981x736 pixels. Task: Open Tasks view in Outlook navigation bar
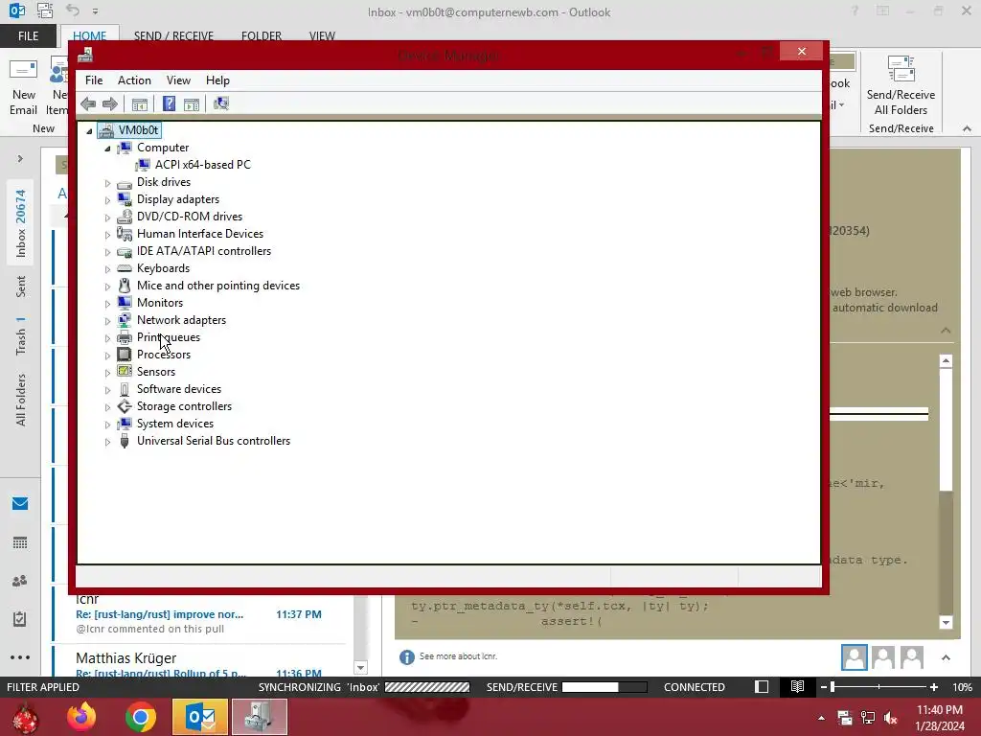[x=20, y=619]
